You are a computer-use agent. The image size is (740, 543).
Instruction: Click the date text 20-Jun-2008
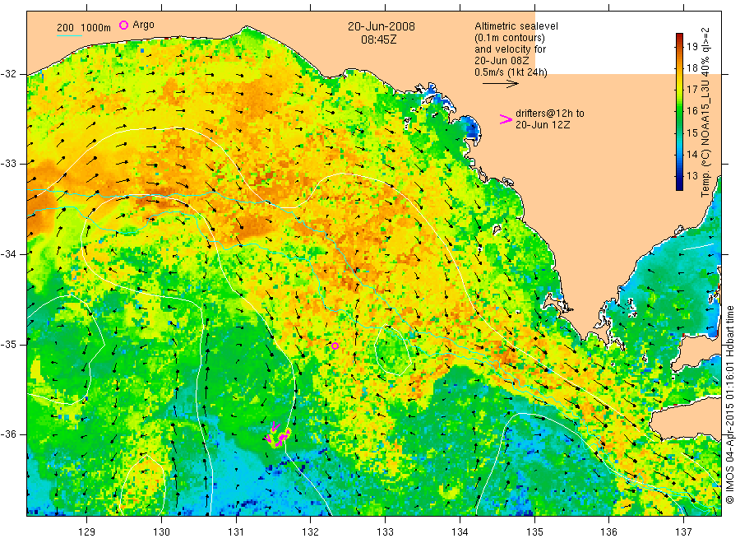tap(382, 26)
